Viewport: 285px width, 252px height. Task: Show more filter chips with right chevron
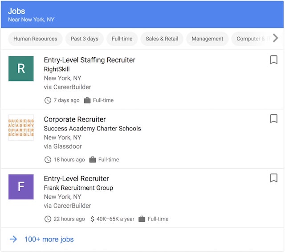(276, 38)
